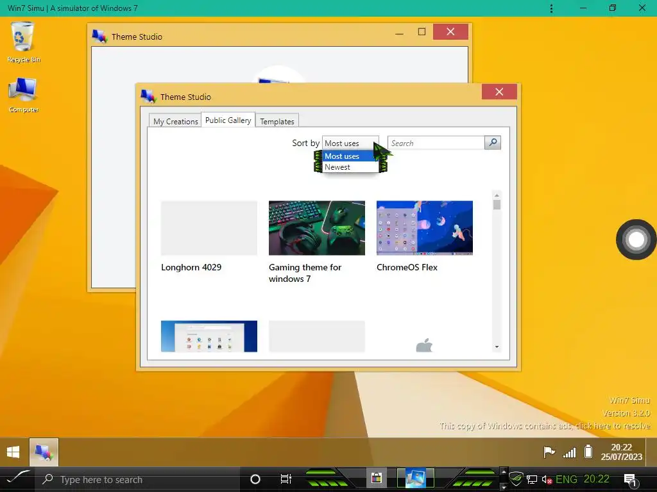Click the host taskbar clock 20:22
The width and height of the screenshot is (657, 492).
point(597,479)
